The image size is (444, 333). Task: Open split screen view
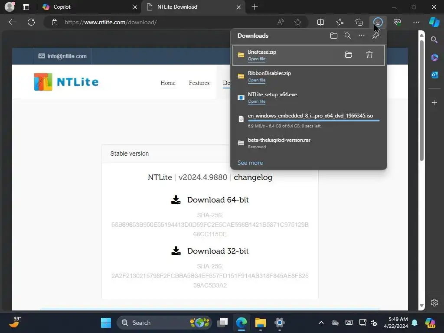(320, 22)
